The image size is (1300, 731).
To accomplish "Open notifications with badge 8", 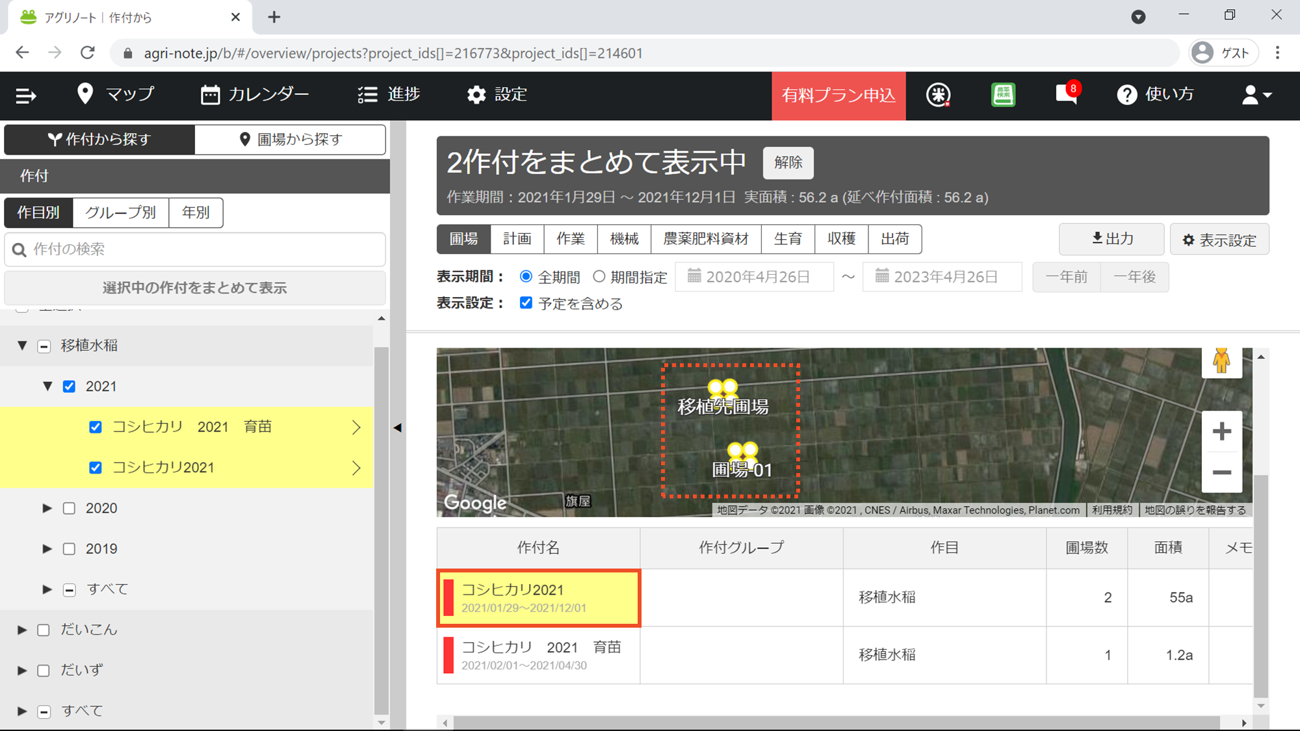I will (x=1067, y=94).
